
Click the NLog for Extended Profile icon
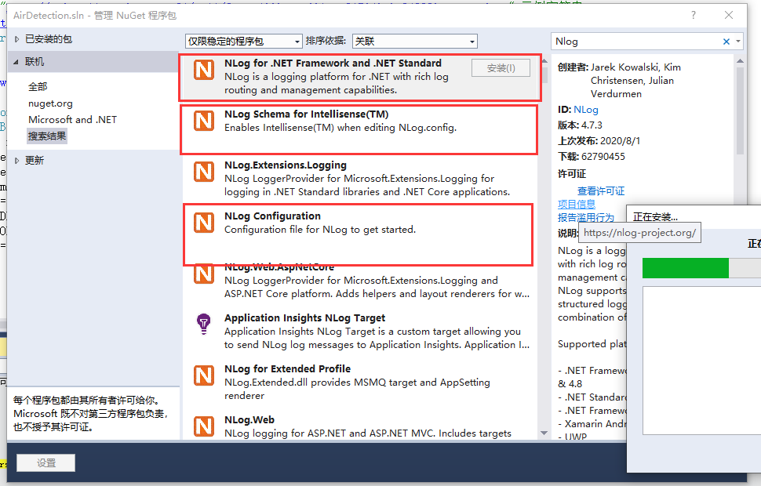[x=204, y=375]
